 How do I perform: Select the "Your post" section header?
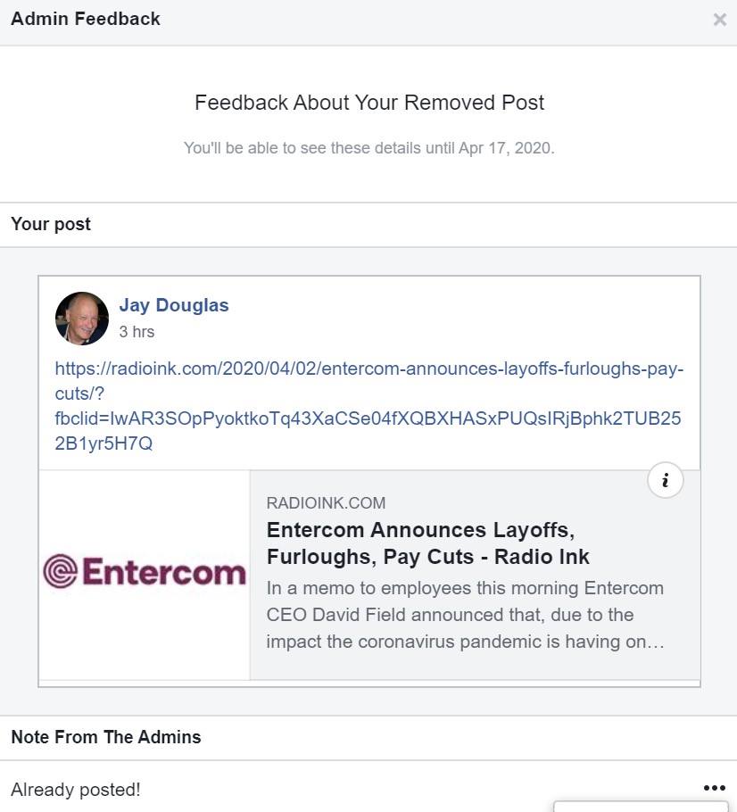coord(51,224)
